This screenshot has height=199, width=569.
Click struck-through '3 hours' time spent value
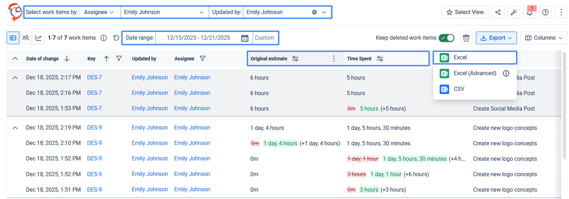pyautogui.click(x=356, y=174)
